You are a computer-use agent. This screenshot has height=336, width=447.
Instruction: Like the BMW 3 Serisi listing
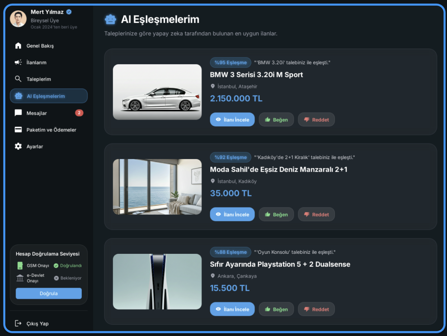276,119
